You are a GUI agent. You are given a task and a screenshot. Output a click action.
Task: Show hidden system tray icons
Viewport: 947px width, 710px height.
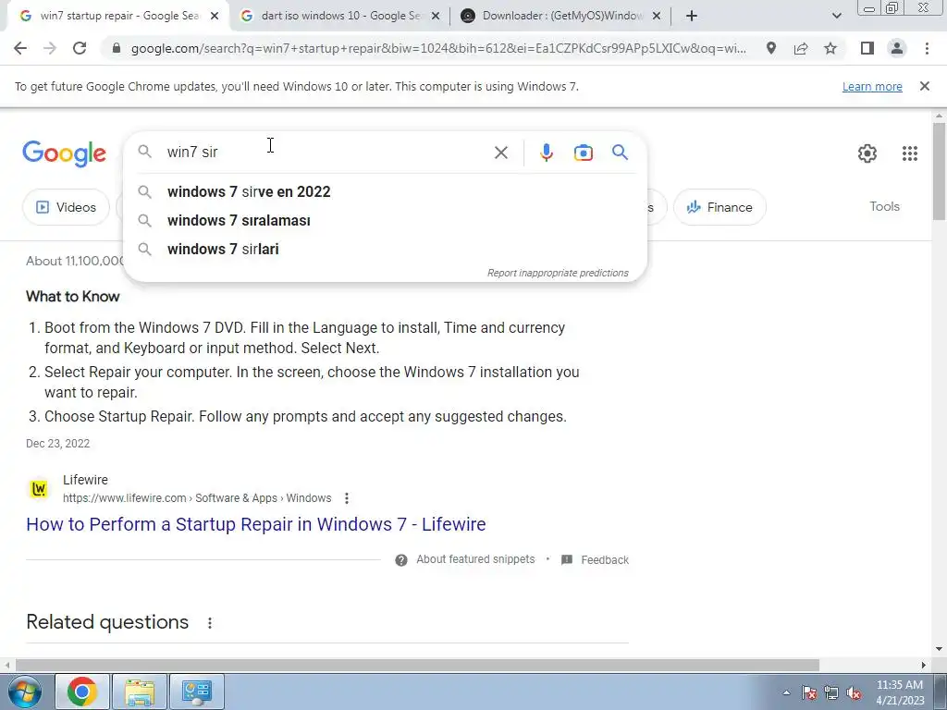786,692
